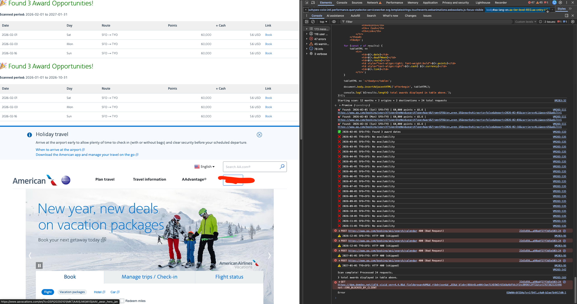The height and width of the screenshot is (304, 577).
Task: Focus the Search AA.com input field
Action: [251, 167]
